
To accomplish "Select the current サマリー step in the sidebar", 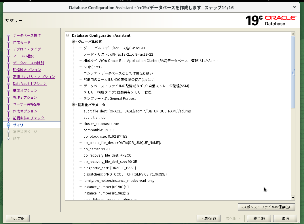I will [x=20, y=125].
